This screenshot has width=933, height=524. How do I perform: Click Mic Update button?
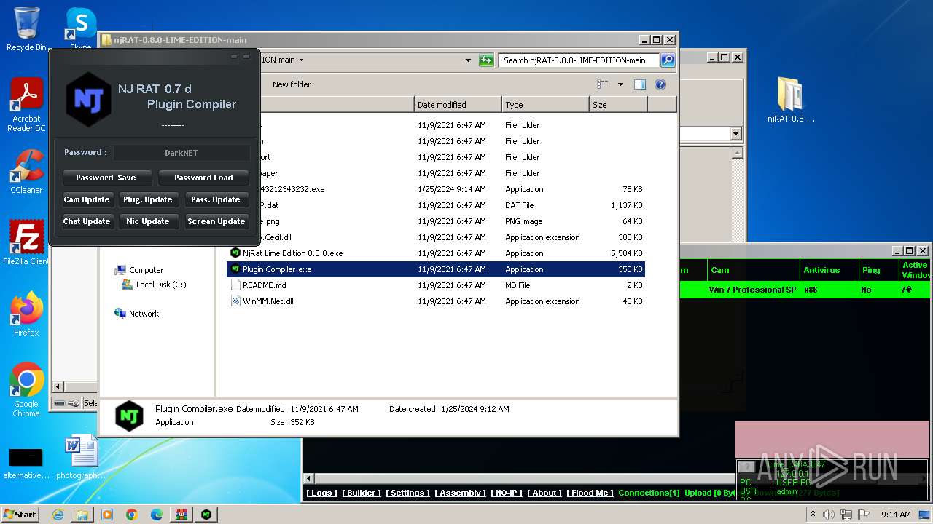tap(148, 221)
